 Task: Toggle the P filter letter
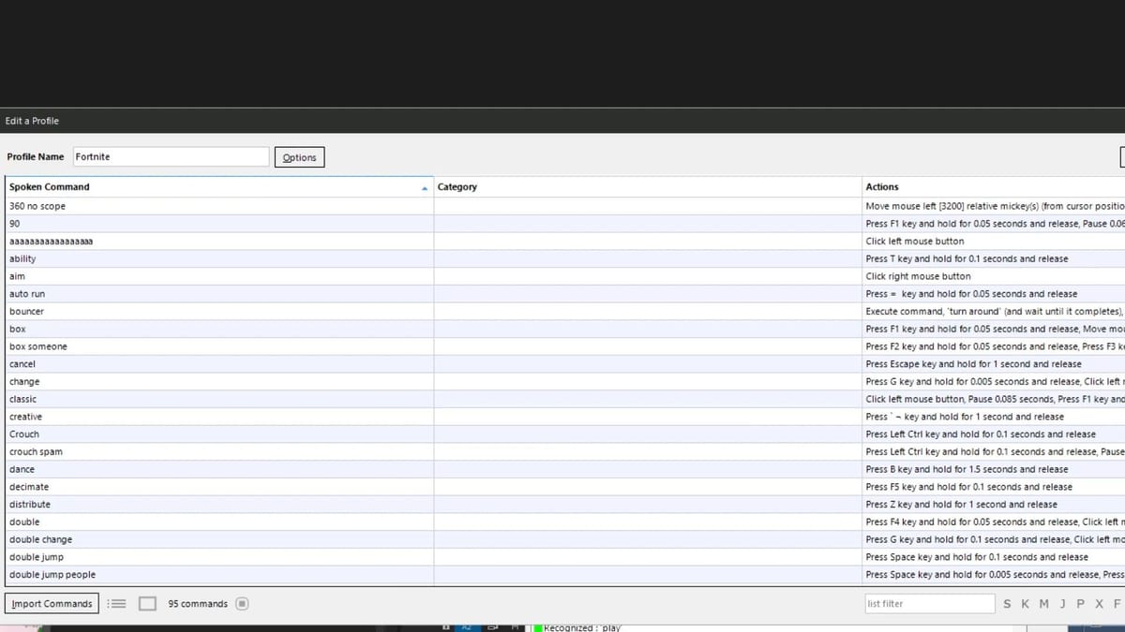pyautogui.click(x=1081, y=604)
